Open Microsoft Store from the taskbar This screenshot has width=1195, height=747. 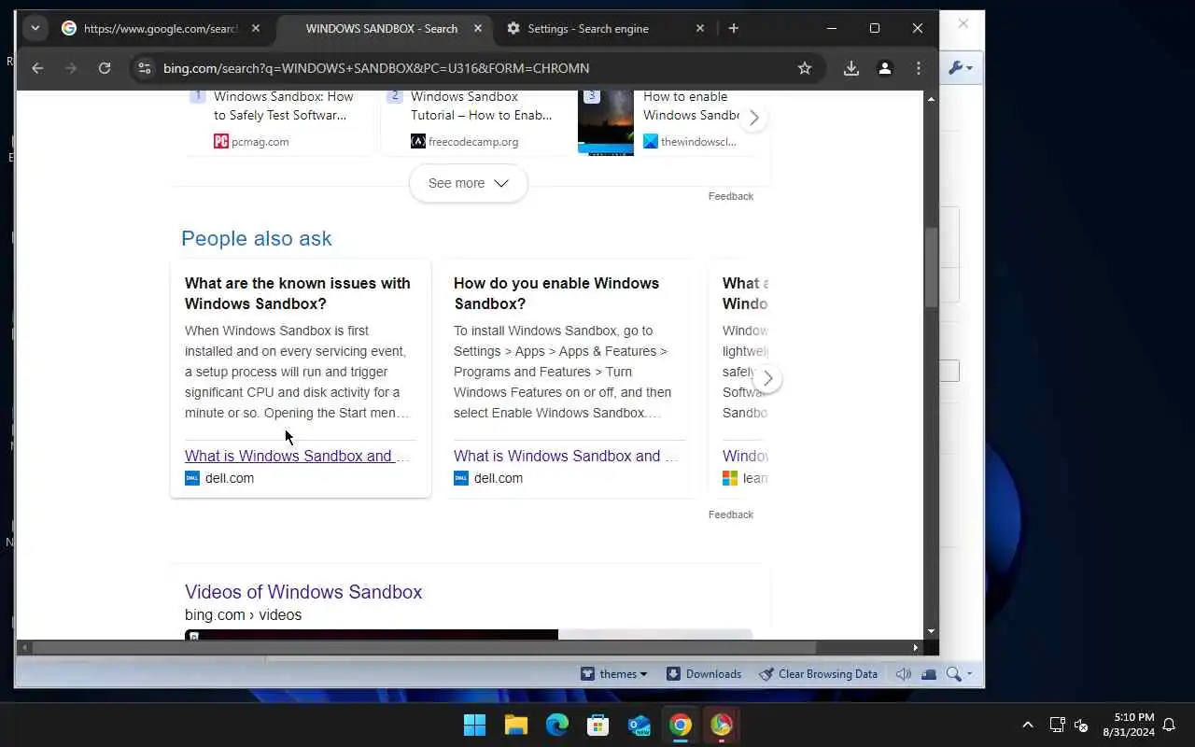(598, 725)
